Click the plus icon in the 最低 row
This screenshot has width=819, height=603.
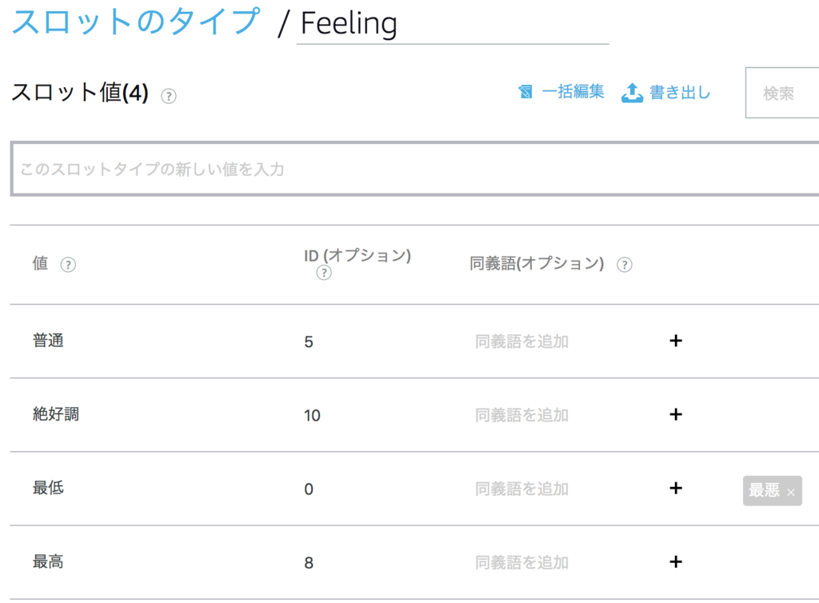tap(676, 489)
